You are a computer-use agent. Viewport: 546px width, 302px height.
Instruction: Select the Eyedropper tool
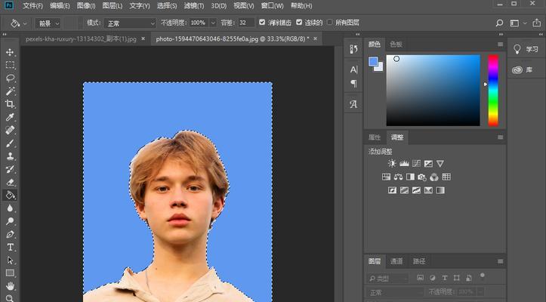point(10,117)
